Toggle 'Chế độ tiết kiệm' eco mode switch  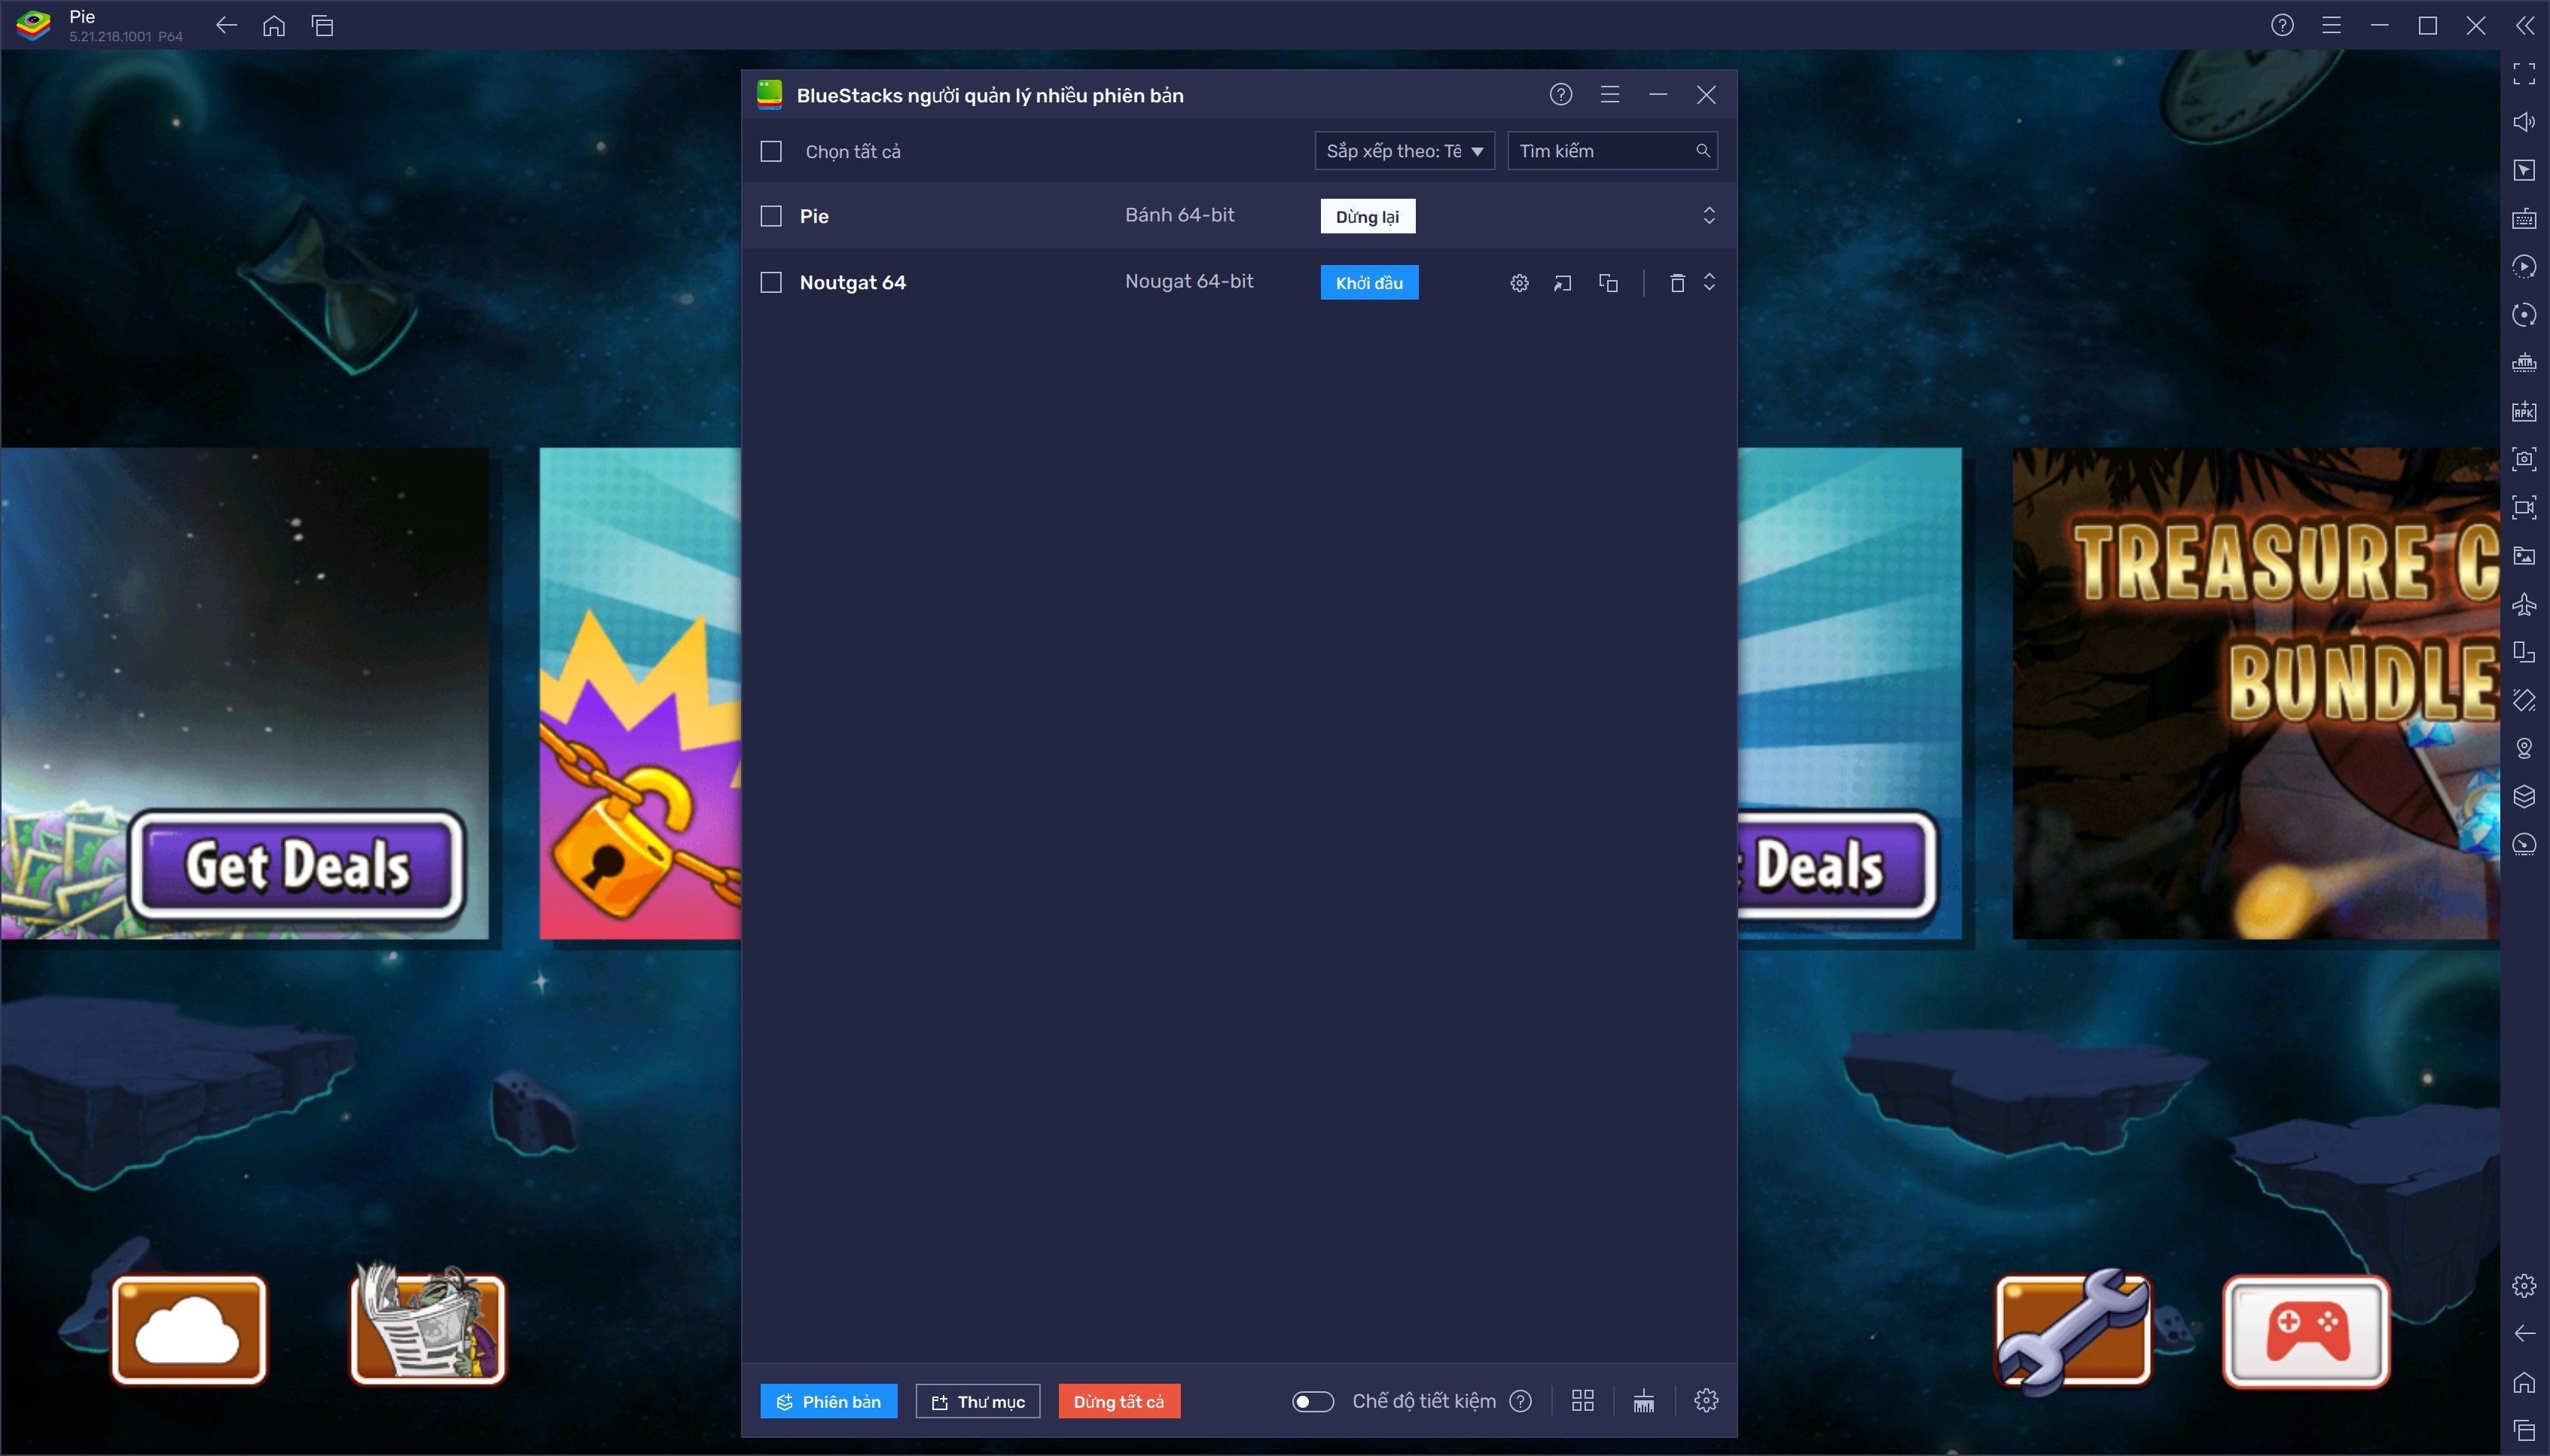(x=1312, y=1401)
